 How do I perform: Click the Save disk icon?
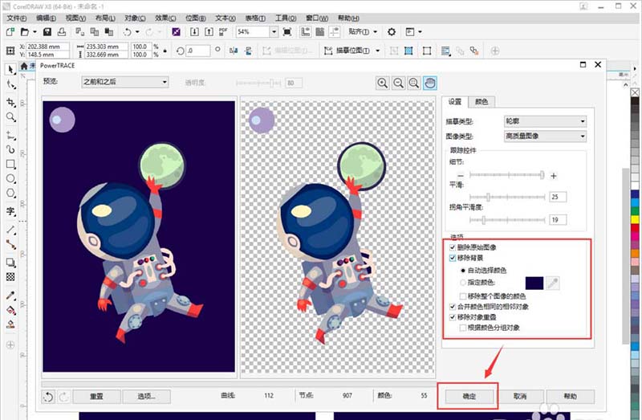pos(47,31)
